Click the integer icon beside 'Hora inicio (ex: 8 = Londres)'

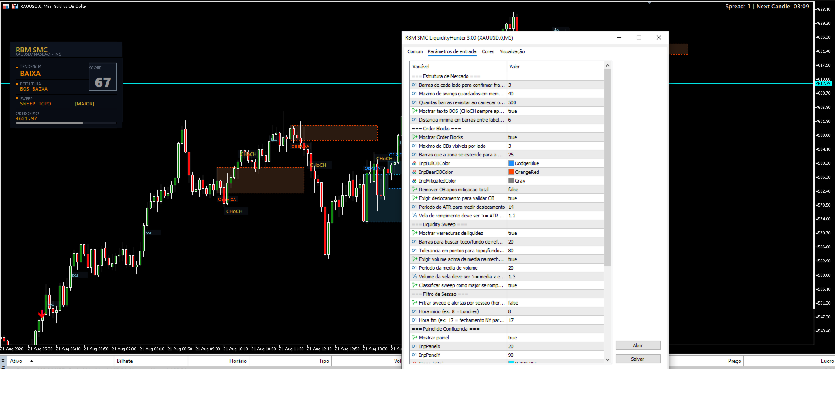point(414,311)
